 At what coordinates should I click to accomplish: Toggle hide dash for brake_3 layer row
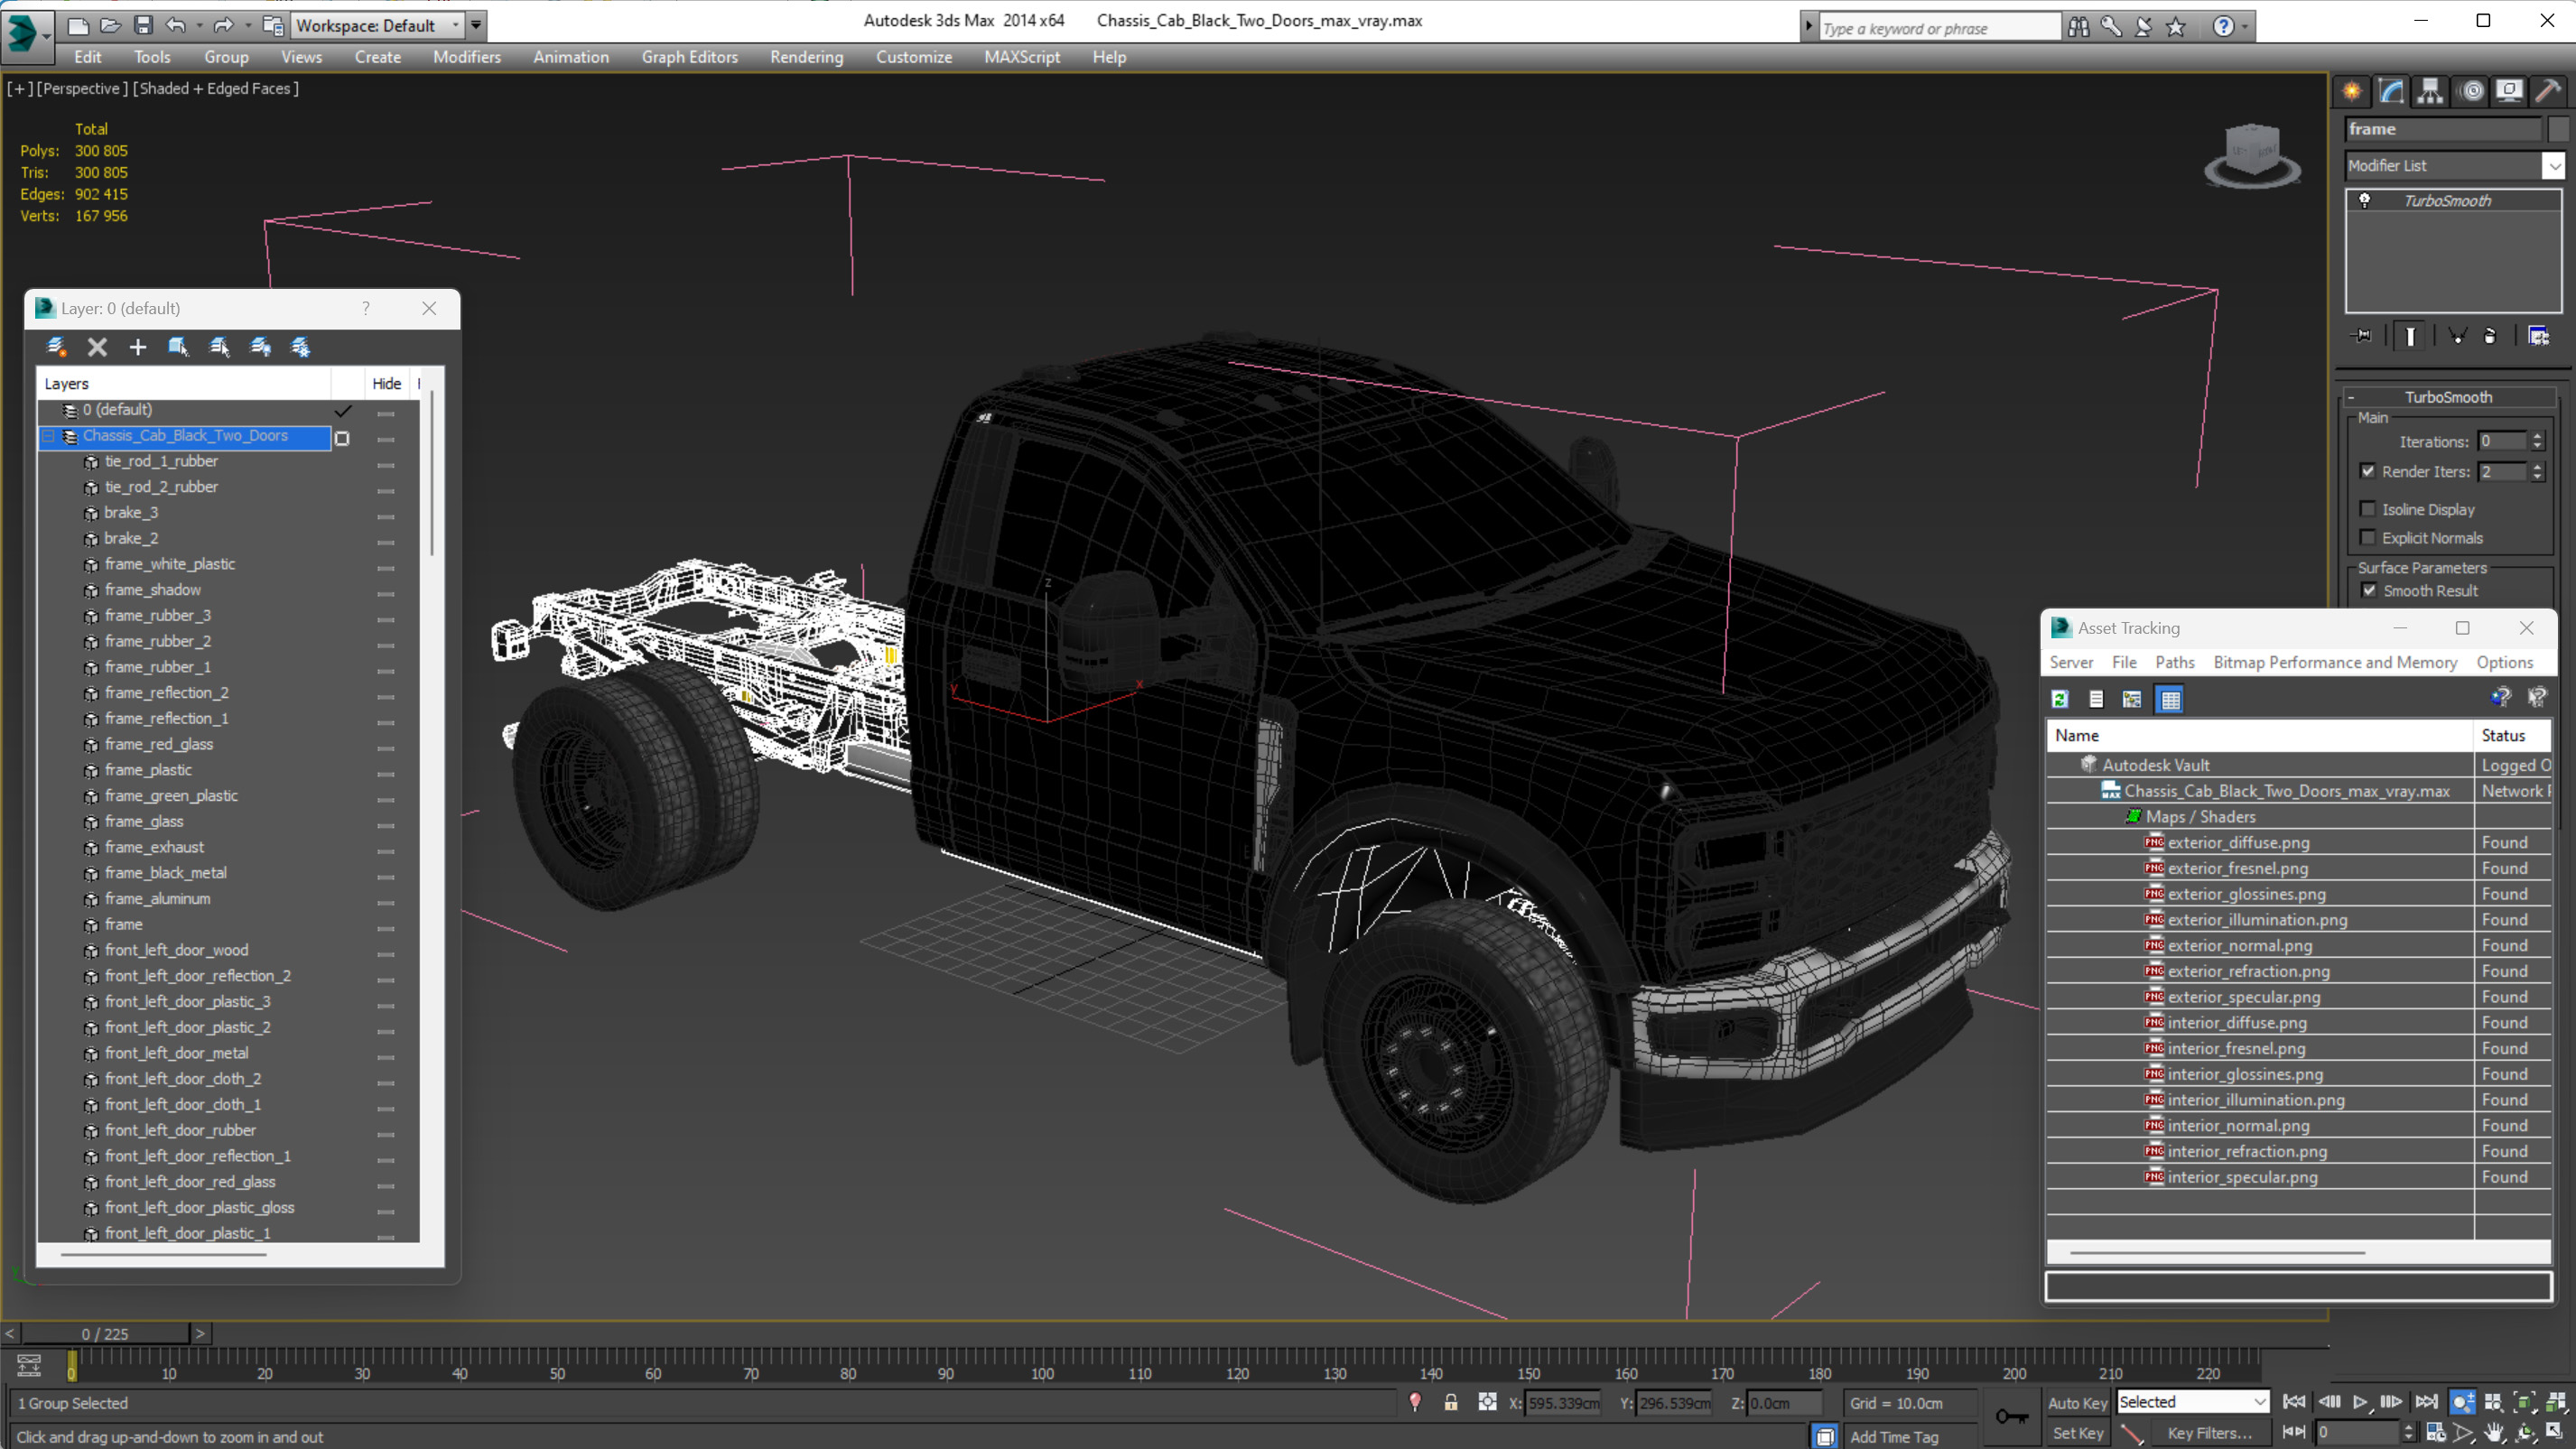[386, 516]
